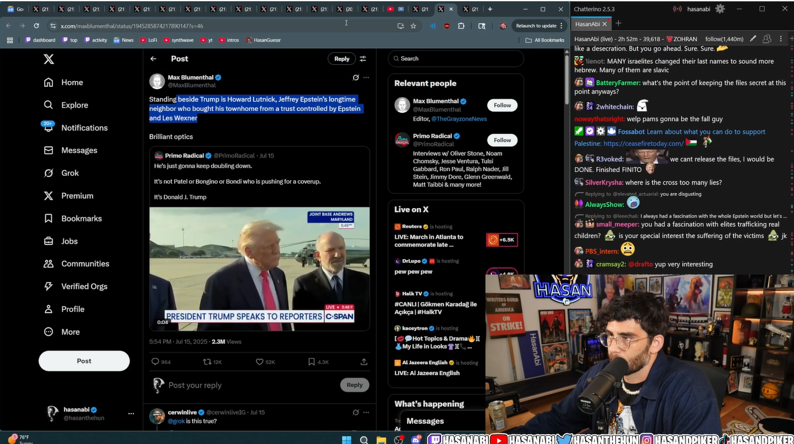Open Chatterino split menu three dots
This screenshot has height=444, width=794.
[781, 39]
